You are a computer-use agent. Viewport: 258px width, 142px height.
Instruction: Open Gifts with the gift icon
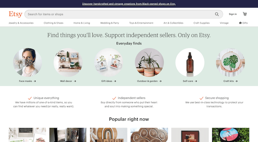[243, 23]
